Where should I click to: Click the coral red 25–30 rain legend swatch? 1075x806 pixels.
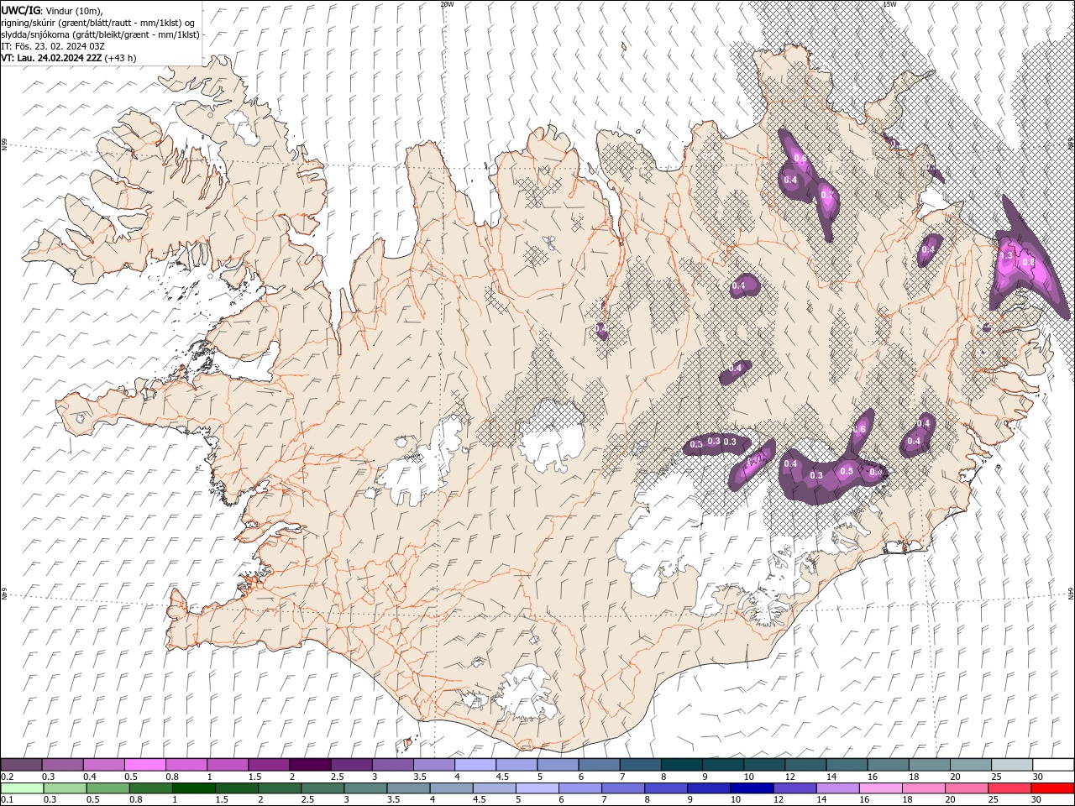tap(1009, 788)
